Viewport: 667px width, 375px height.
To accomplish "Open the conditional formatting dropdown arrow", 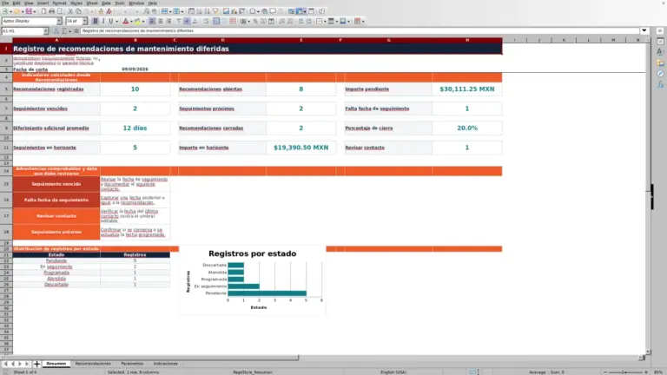I will (363, 21).
